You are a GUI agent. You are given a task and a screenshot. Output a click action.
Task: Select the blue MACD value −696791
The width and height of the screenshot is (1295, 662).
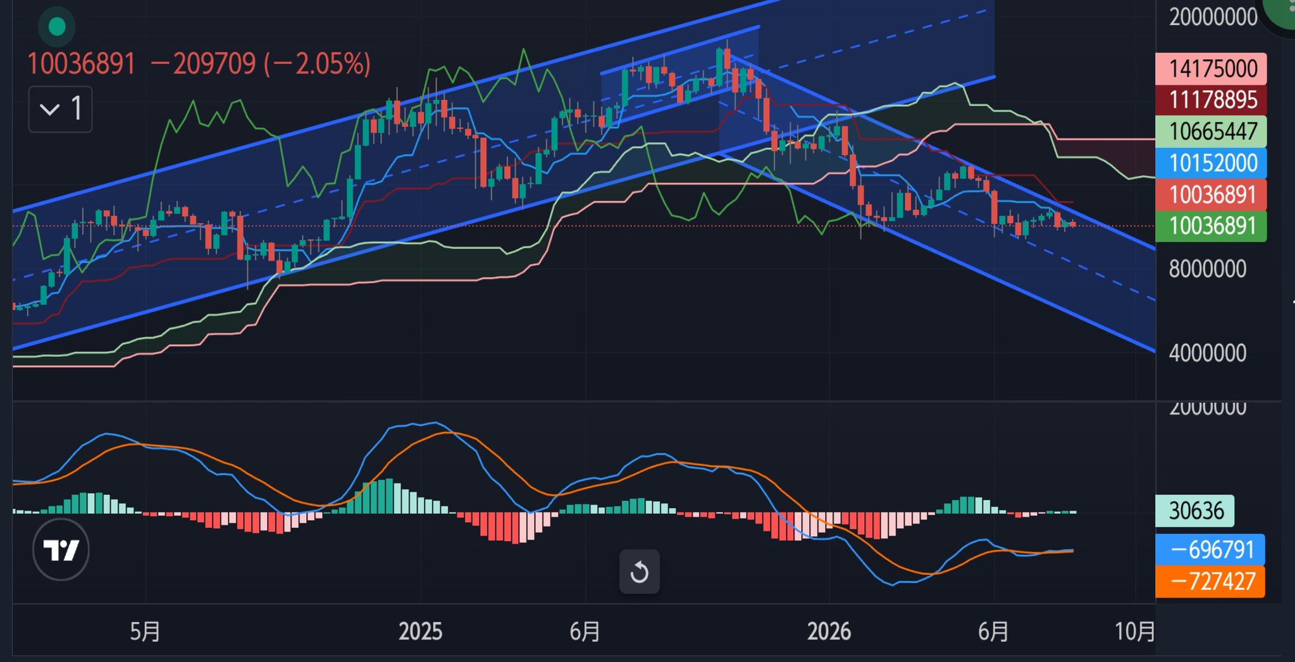point(1210,549)
